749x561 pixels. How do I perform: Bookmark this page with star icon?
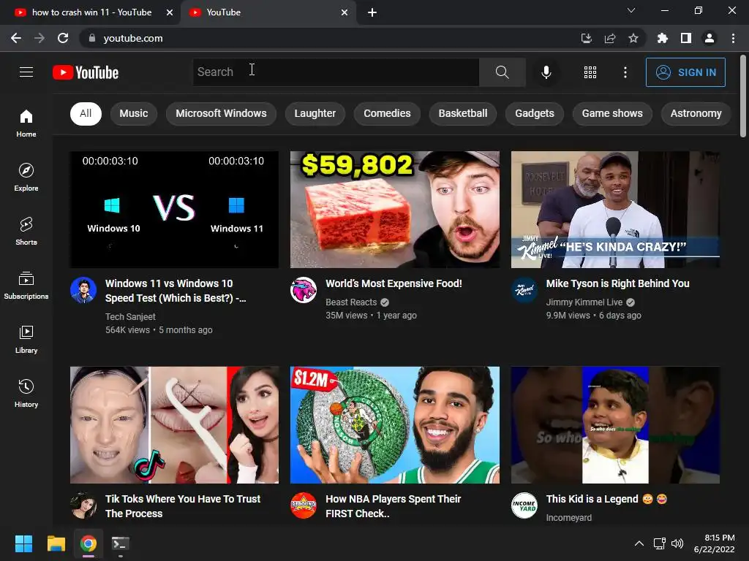[x=633, y=38]
